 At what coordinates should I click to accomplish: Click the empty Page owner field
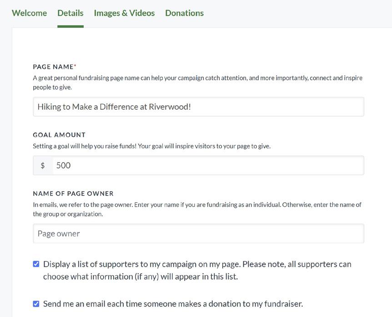[x=198, y=234]
